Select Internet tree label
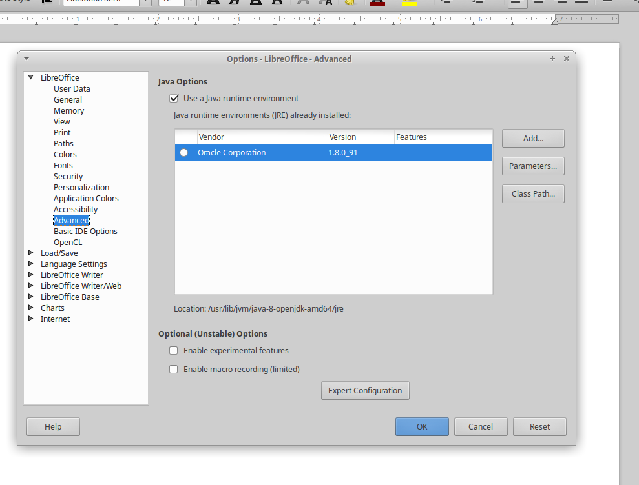Viewport: 639px width, 485px height. tap(55, 319)
